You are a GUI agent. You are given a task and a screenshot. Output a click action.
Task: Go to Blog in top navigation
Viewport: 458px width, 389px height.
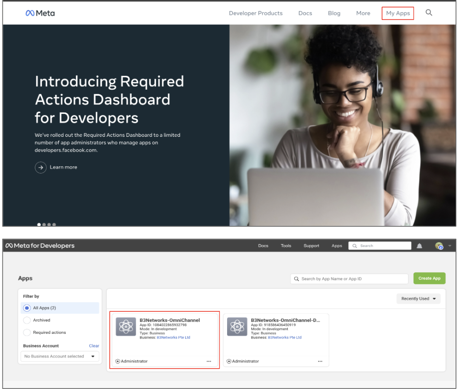(334, 13)
